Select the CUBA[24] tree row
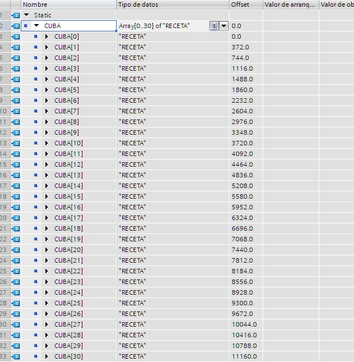Image resolution: width=354 pixels, height=362 pixels. (68, 292)
